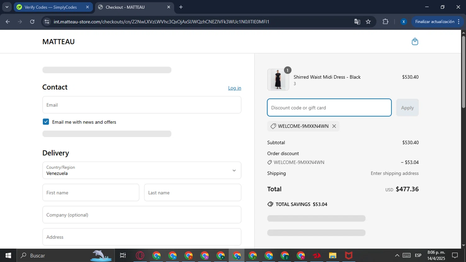Open the browser extensions puzzle icon

click(386, 22)
